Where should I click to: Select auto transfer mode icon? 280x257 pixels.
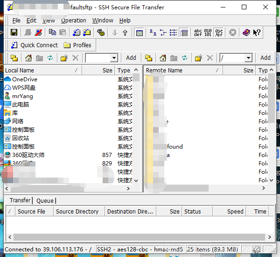pos(219,33)
